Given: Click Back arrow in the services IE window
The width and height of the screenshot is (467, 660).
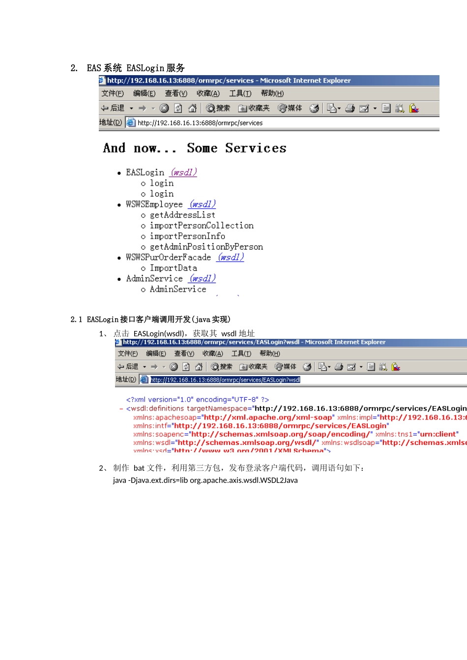Looking at the screenshot, I should click(113, 108).
